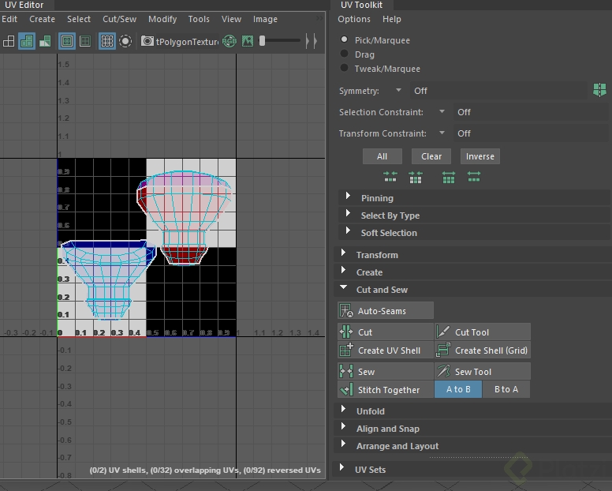The image size is (612, 491).
Task: Open the Symmetry dropdown arrow
Action: (398, 91)
